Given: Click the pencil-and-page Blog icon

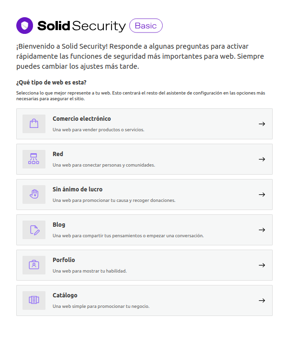Looking at the screenshot, I should [x=34, y=230].
